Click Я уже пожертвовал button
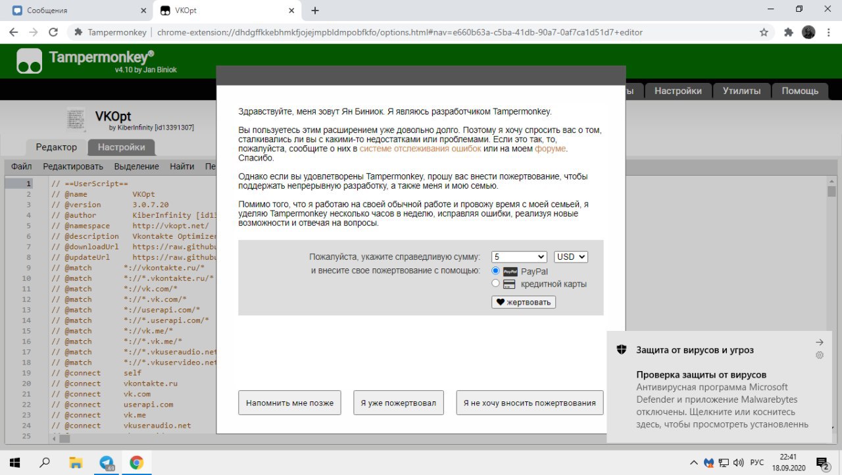 (399, 403)
